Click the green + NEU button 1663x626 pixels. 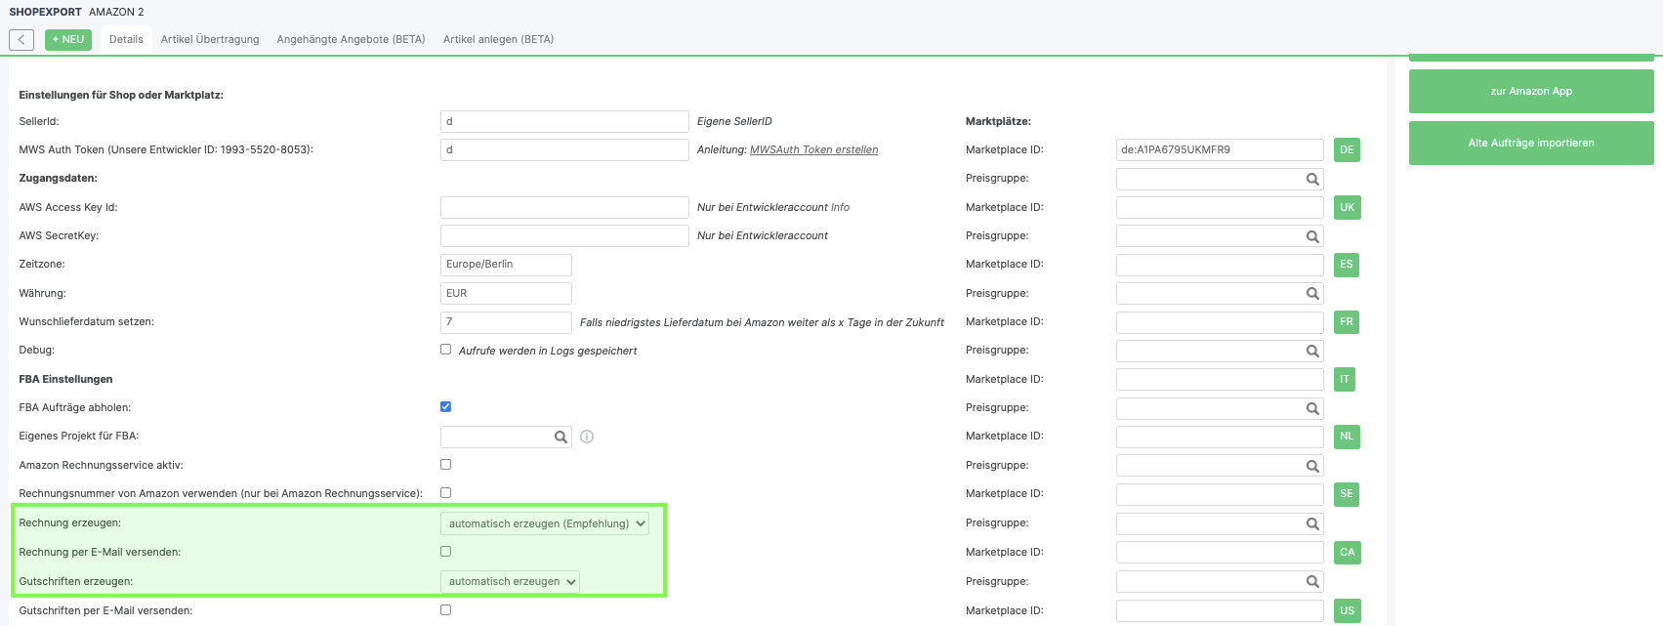point(68,40)
